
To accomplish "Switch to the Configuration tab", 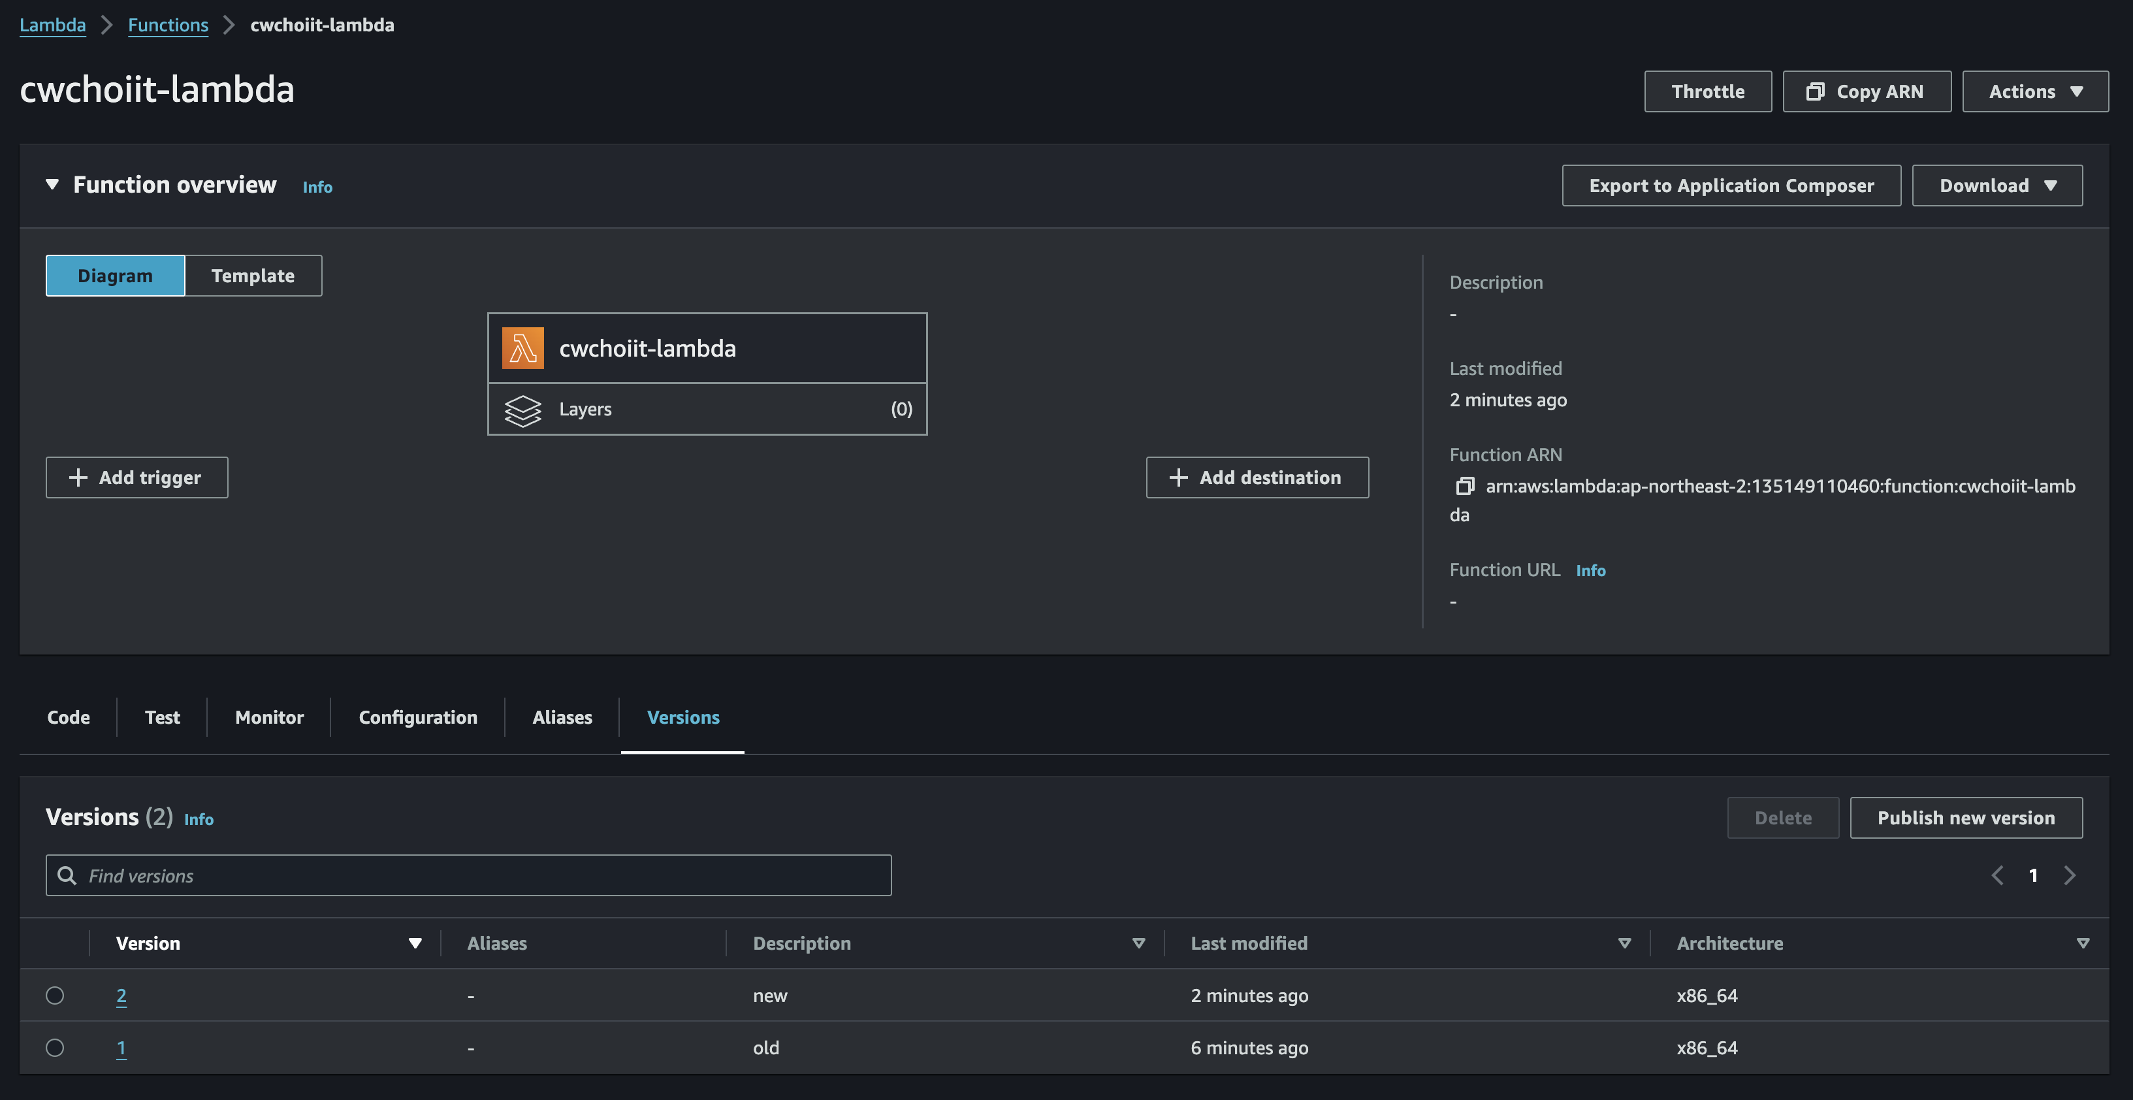I will pos(417,717).
